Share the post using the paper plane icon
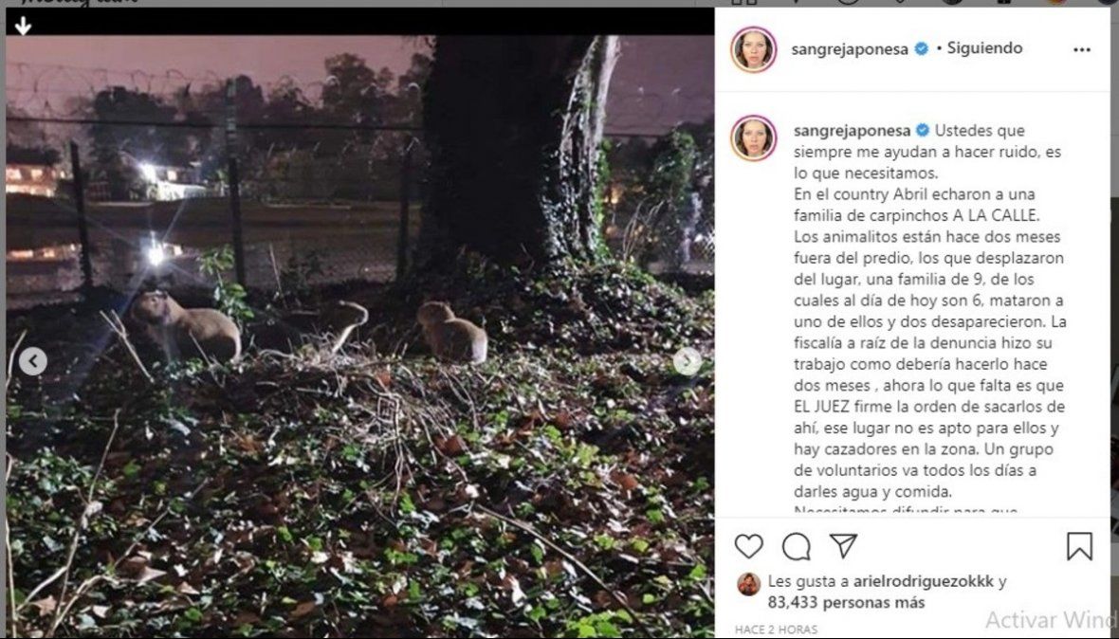Screen dimensions: 1119x639 point(843,546)
